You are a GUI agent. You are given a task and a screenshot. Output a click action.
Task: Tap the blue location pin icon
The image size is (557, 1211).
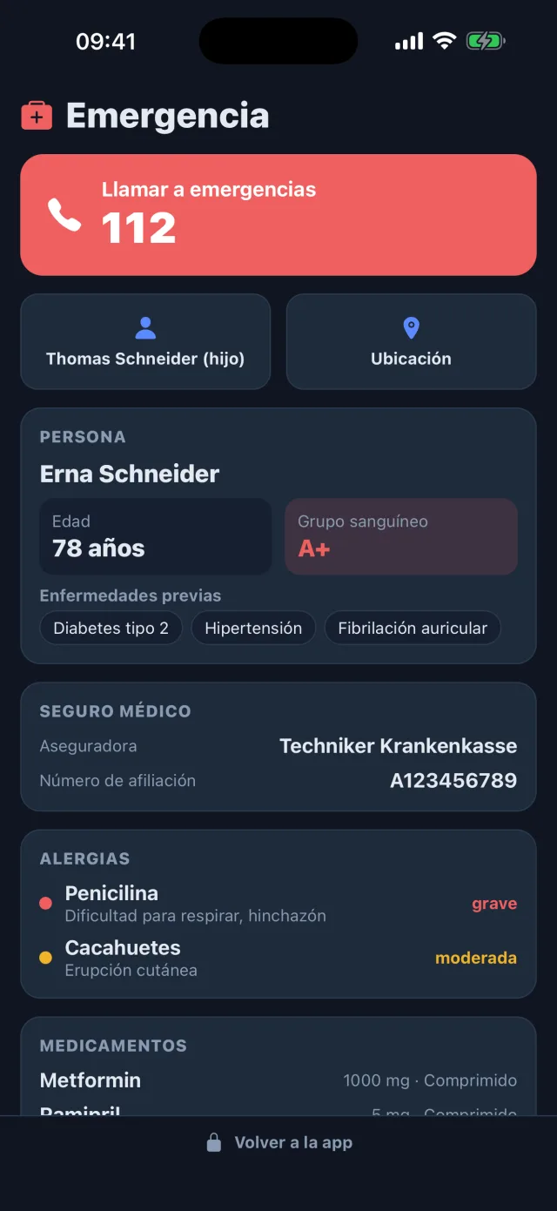(x=411, y=328)
